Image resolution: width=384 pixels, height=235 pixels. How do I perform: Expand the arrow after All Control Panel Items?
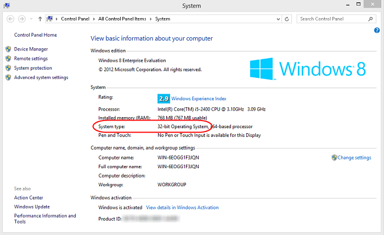tap(151, 19)
